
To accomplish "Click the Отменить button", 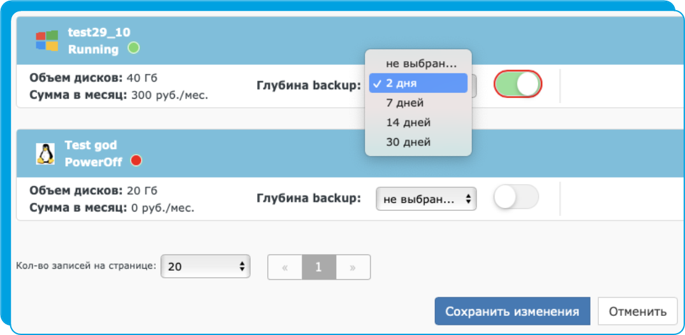I will pyautogui.click(x=638, y=311).
